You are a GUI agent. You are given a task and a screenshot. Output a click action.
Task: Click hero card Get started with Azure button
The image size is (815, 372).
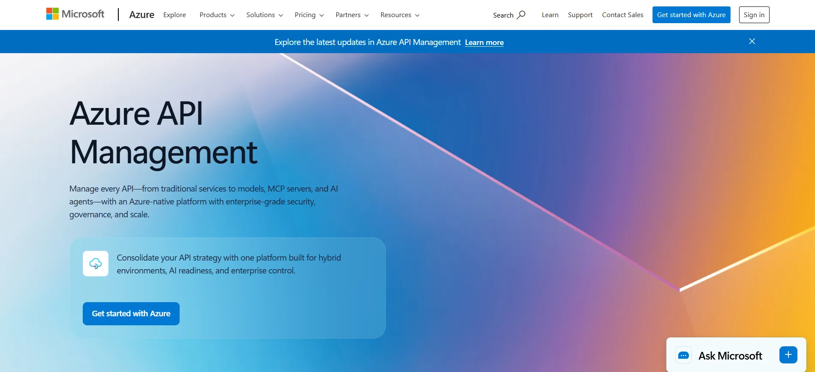point(131,314)
